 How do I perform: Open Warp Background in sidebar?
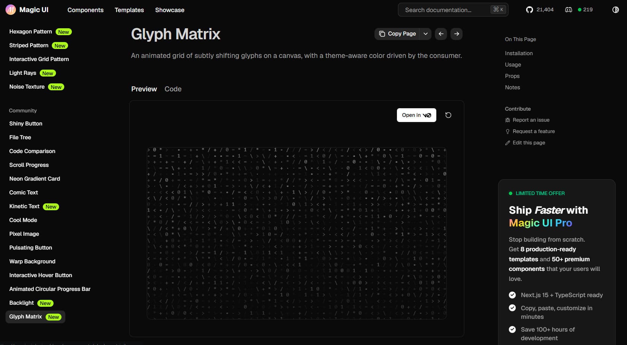pyautogui.click(x=32, y=261)
